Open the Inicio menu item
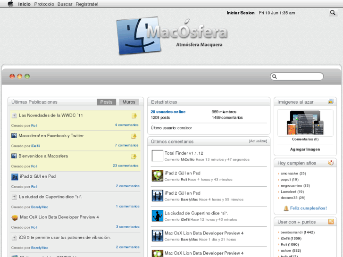The image size is (343, 257). tap(24, 4)
